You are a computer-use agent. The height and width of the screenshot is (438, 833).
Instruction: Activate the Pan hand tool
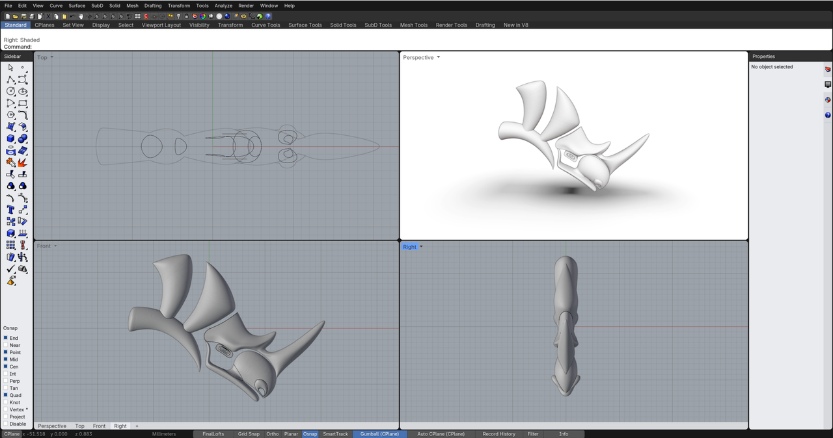(x=81, y=16)
